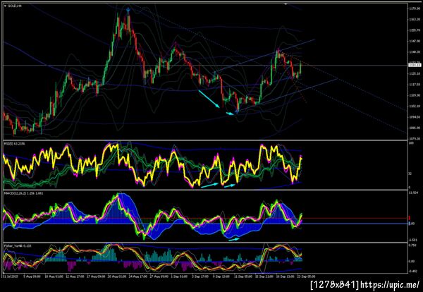Open the chart menu triangle beside GOLD,H4

(x=5, y=6)
